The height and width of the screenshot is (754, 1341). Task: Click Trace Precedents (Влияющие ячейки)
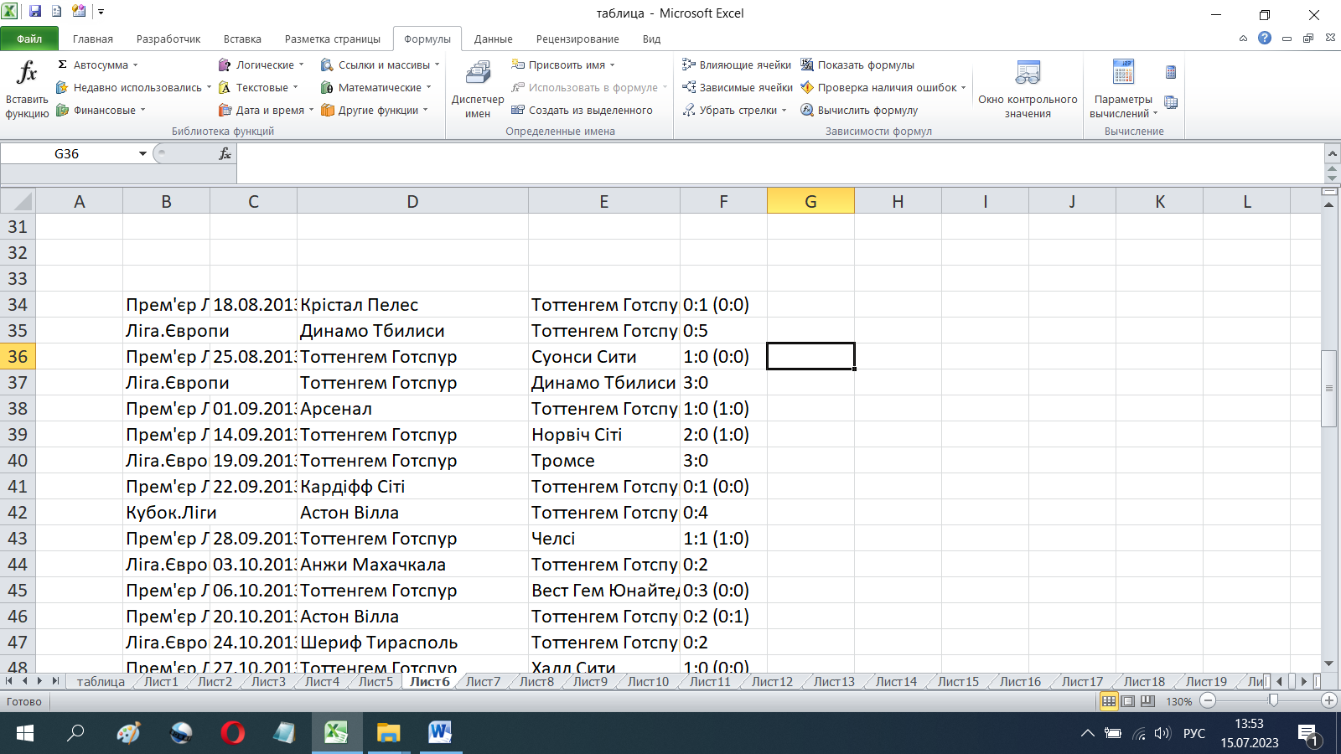tap(738, 65)
